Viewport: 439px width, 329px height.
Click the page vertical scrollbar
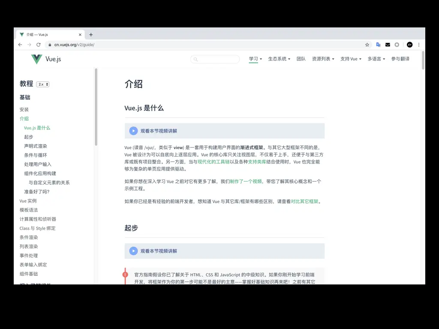click(423, 60)
